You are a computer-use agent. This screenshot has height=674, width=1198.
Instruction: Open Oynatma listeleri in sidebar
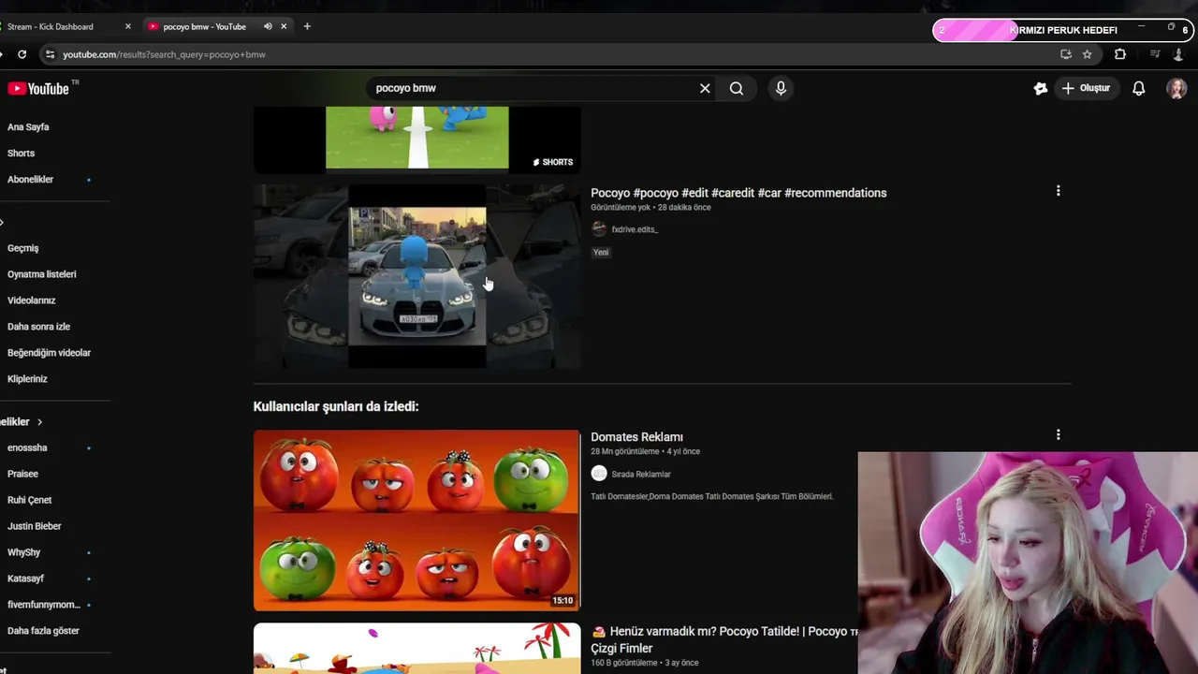coord(41,274)
